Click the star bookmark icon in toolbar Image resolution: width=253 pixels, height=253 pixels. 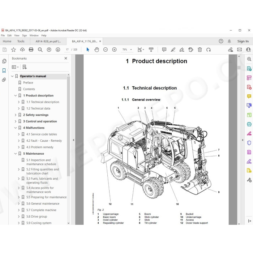pos(13,50)
